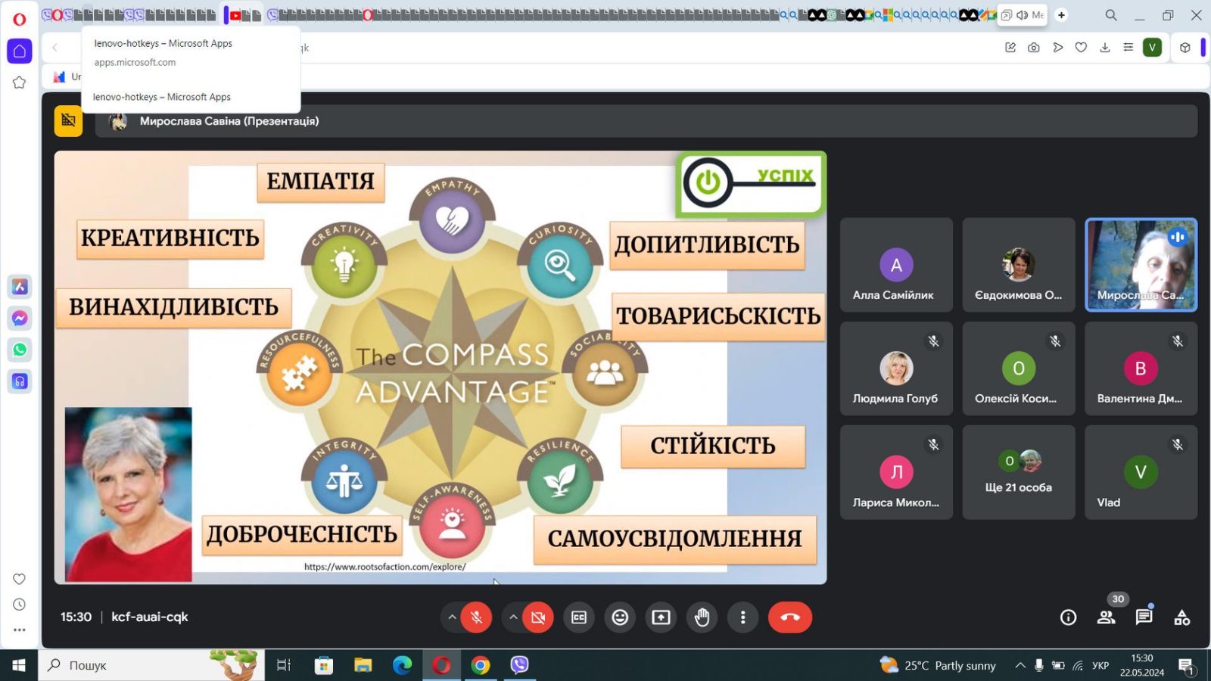
Task: Open the send flow arrow icon
Action: click(x=1058, y=48)
